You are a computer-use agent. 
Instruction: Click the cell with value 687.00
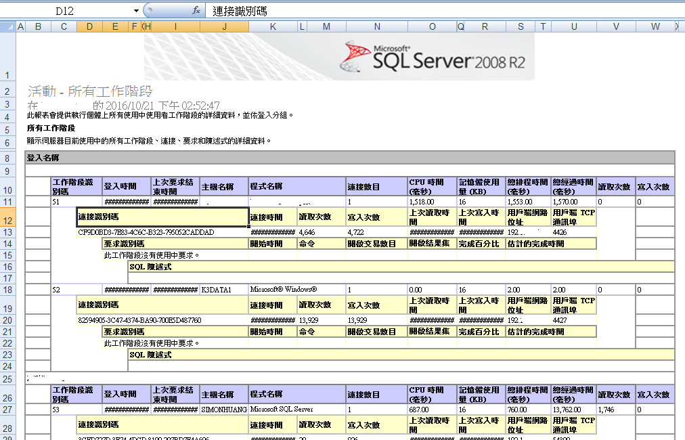pyautogui.click(x=432, y=410)
